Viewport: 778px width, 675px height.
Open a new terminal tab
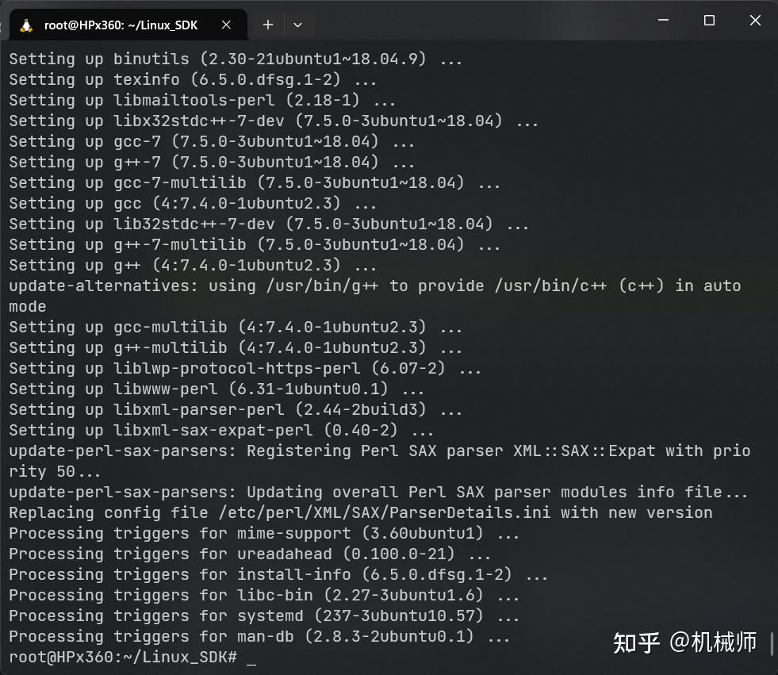coord(267,24)
